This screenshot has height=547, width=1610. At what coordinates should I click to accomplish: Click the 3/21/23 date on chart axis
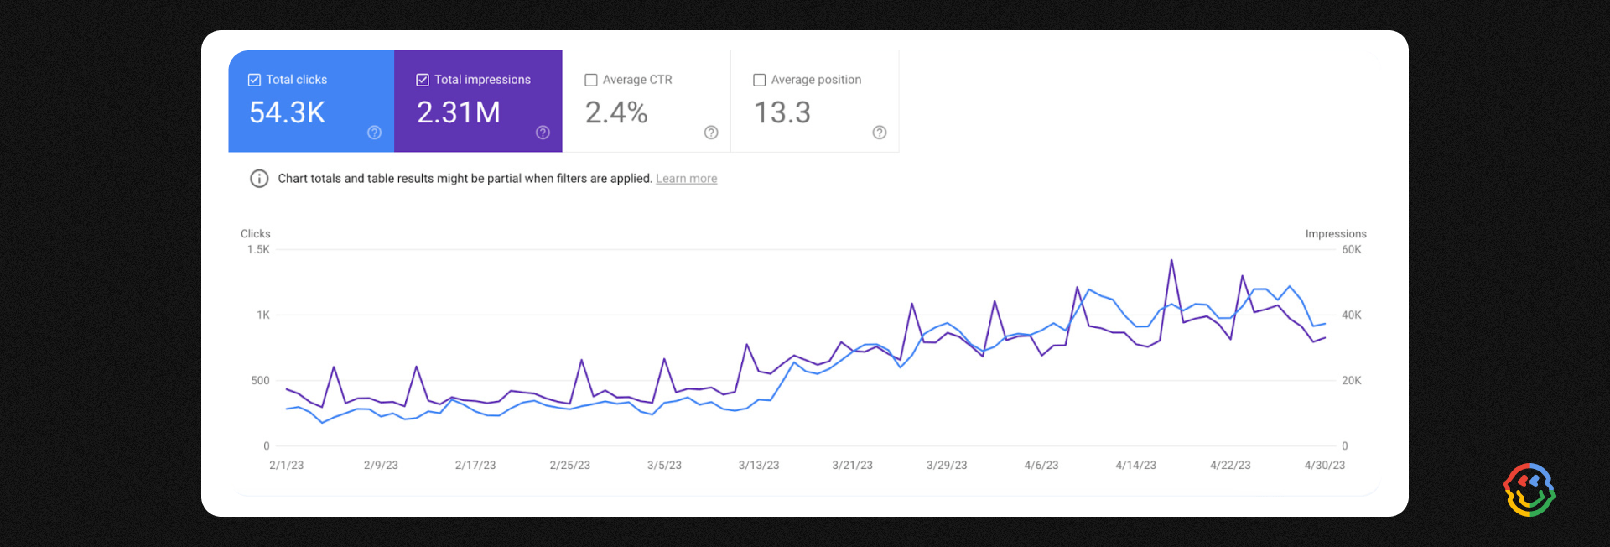pyautogui.click(x=852, y=465)
